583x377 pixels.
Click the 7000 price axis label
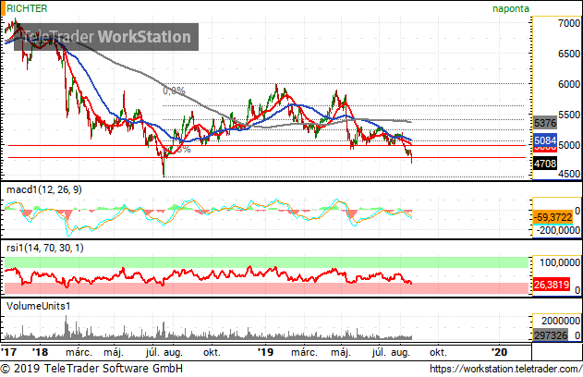(x=569, y=23)
